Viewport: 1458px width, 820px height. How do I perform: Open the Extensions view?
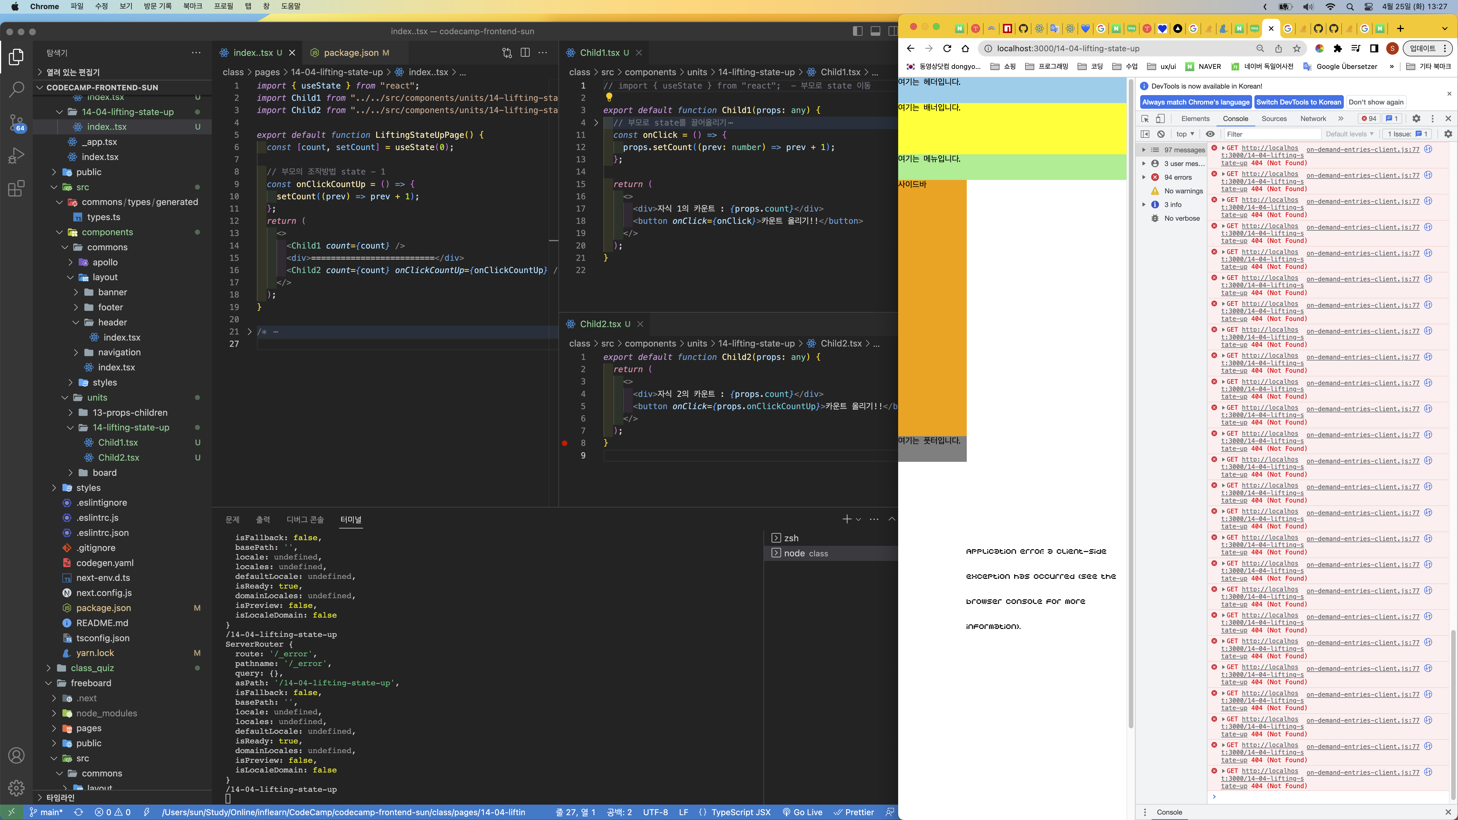[17, 188]
